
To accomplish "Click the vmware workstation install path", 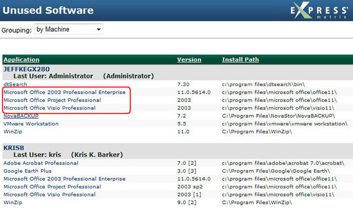I will coord(285,124).
